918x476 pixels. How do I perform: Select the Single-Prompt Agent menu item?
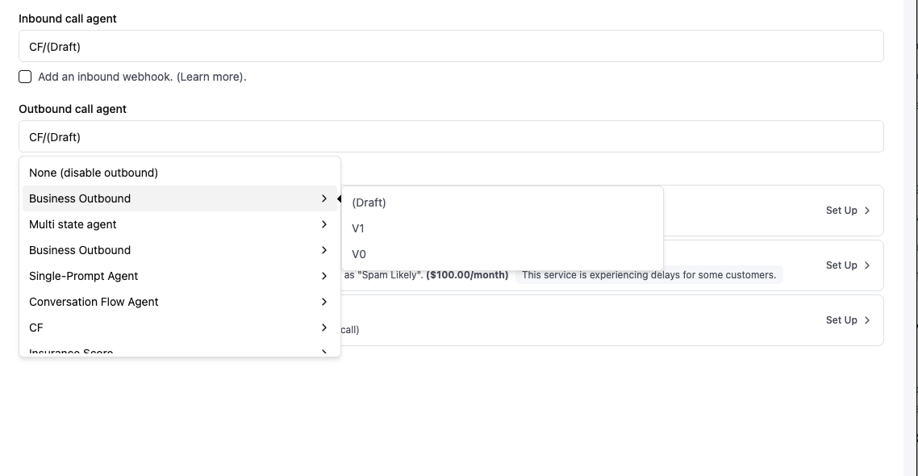coord(84,276)
